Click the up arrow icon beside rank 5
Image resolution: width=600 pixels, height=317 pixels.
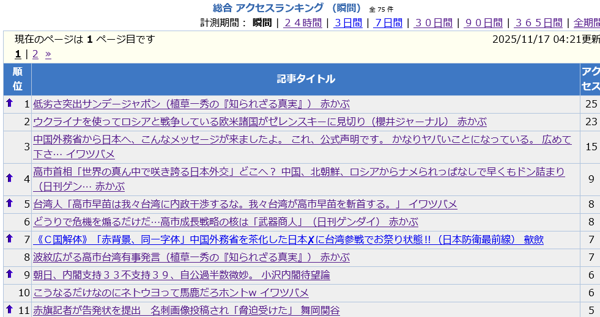pos(9,203)
